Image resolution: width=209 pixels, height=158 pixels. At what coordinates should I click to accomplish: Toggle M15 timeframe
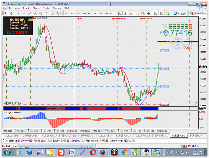point(78,13)
